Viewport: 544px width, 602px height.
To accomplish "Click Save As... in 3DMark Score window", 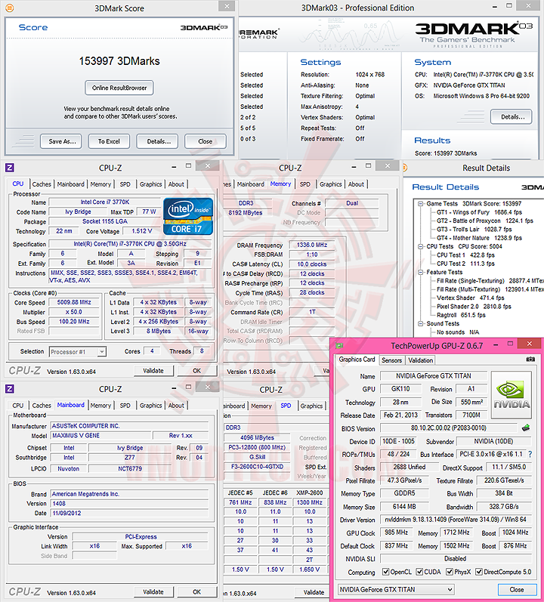I will coord(61,141).
